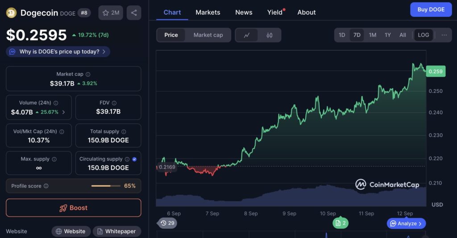Expand Why is DOGE's price up today
Screen dimensions: 457x238
click(x=58, y=52)
